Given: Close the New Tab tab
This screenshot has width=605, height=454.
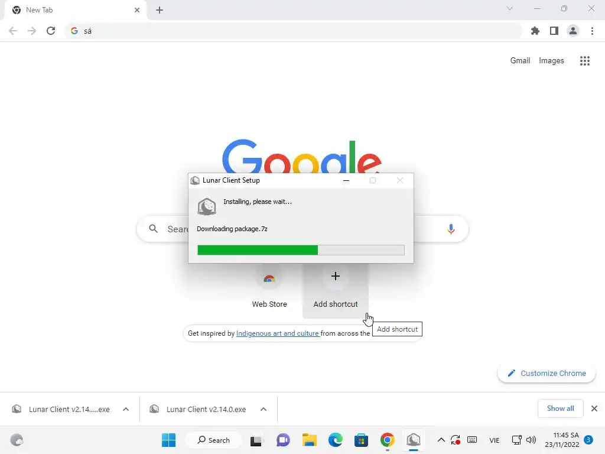Looking at the screenshot, I should pyautogui.click(x=137, y=10).
